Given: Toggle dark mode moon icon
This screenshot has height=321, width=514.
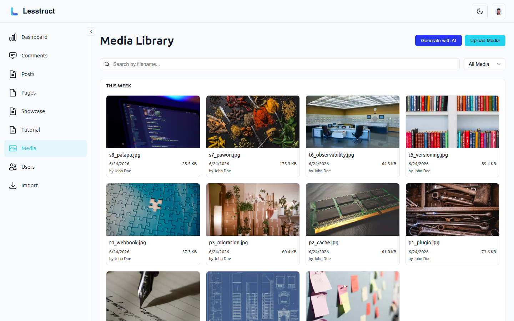Looking at the screenshot, I should coord(480,11).
